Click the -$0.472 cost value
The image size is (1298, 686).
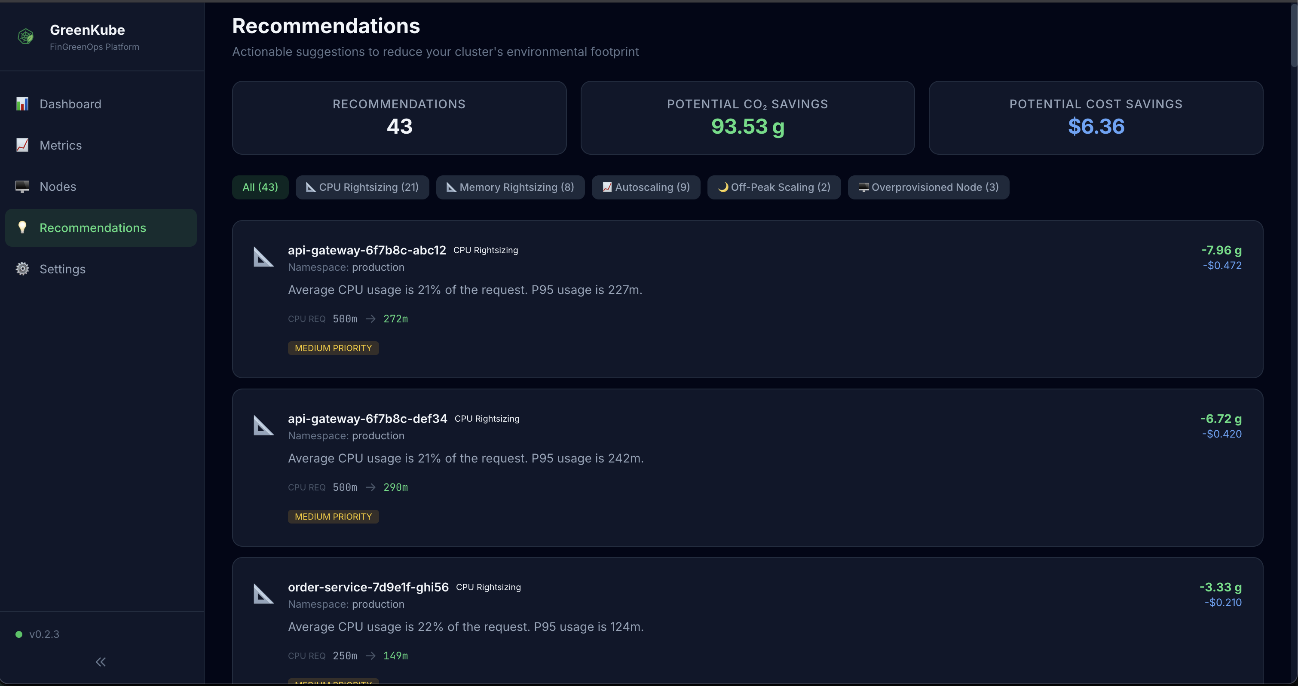tap(1222, 265)
